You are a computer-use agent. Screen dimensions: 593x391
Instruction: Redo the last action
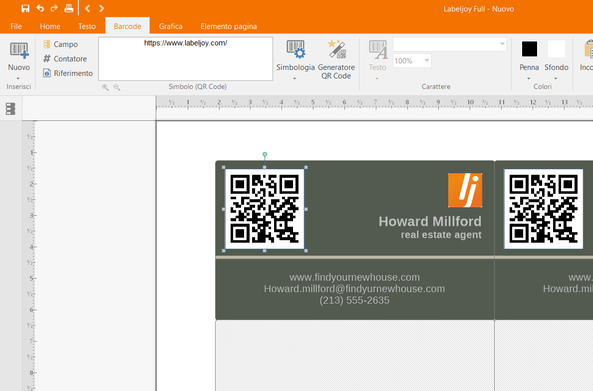tap(54, 8)
